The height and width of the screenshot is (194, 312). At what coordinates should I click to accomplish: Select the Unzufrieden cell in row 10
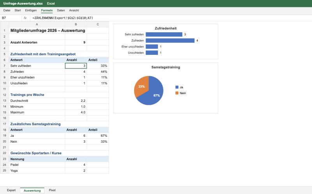tap(37, 83)
